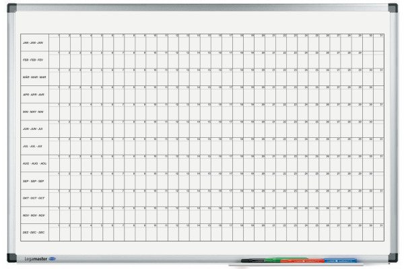Choose the DEZ · DEC · DEC month label

coord(34,233)
